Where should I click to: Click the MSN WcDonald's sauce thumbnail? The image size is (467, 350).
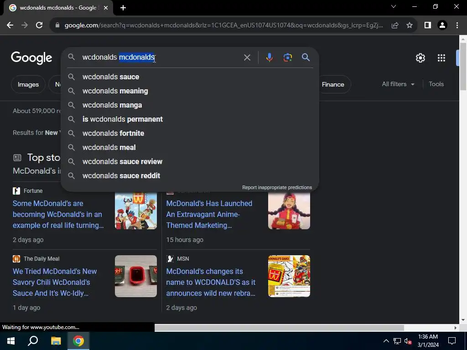pos(289,276)
